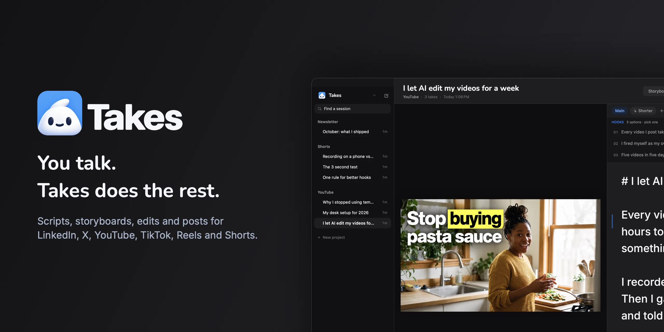Click the search magnifier icon
Viewport: 664px width, 332px height.
pyautogui.click(x=320, y=109)
